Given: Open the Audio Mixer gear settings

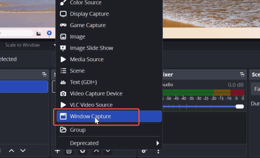Looking at the screenshot, I should tap(144, 151).
